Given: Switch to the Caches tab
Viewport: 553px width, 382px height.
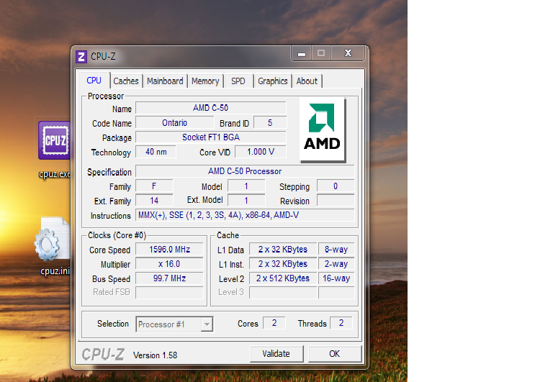Looking at the screenshot, I should tap(126, 81).
